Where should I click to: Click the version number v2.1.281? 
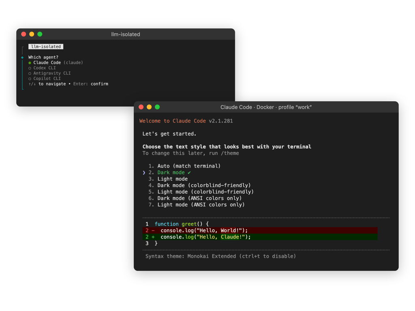pos(221,121)
